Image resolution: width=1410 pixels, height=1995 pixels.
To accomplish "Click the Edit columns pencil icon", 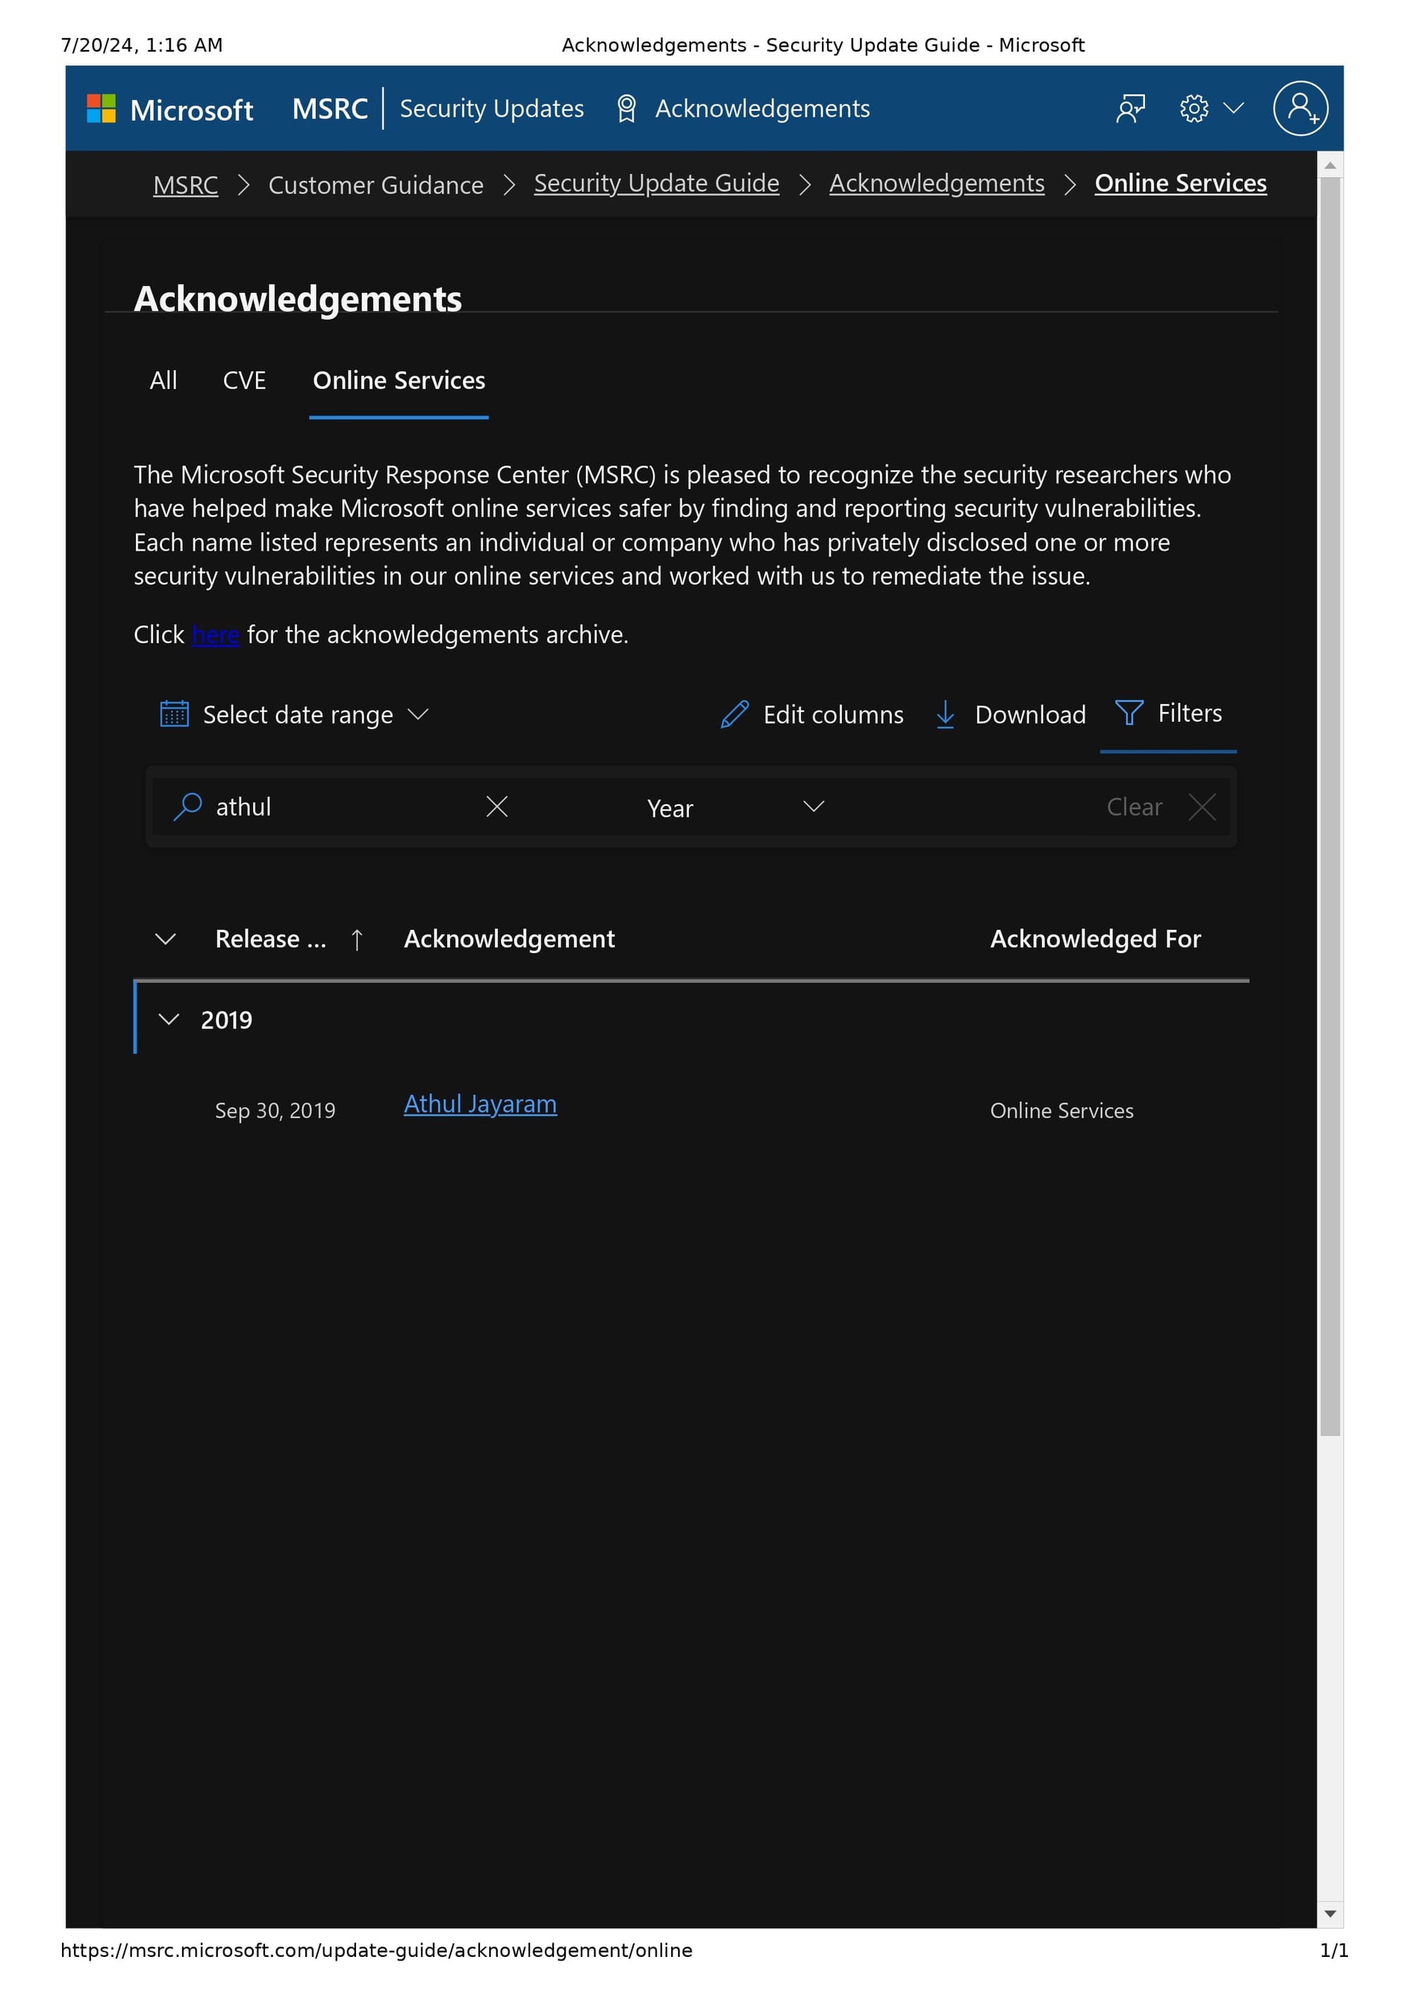I will coord(734,713).
